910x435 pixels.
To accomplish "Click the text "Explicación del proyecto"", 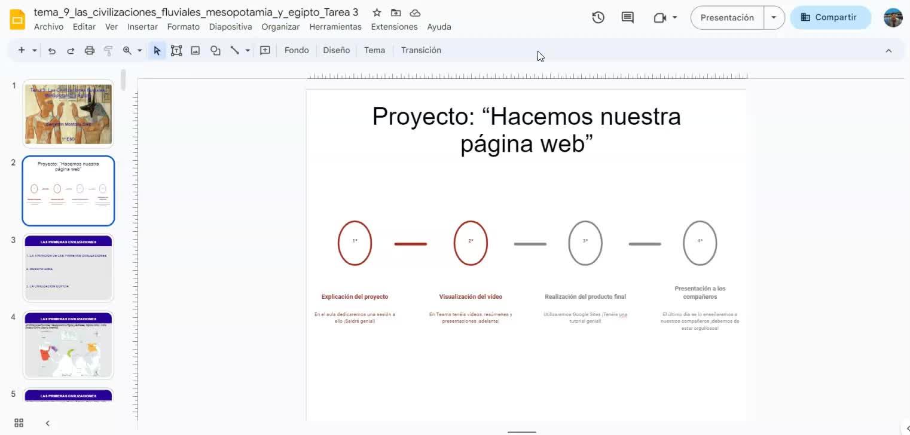I will click(355, 296).
